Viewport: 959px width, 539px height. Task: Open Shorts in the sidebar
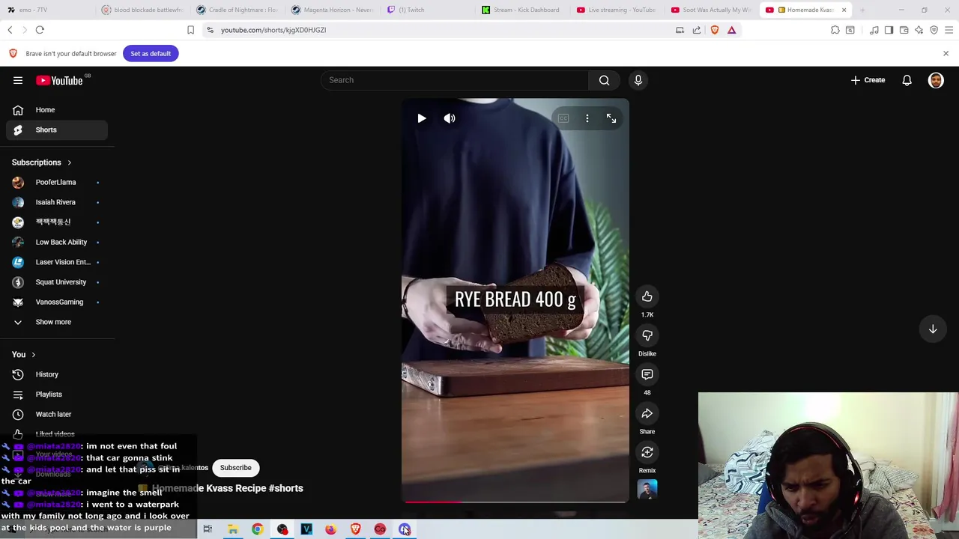click(57, 130)
